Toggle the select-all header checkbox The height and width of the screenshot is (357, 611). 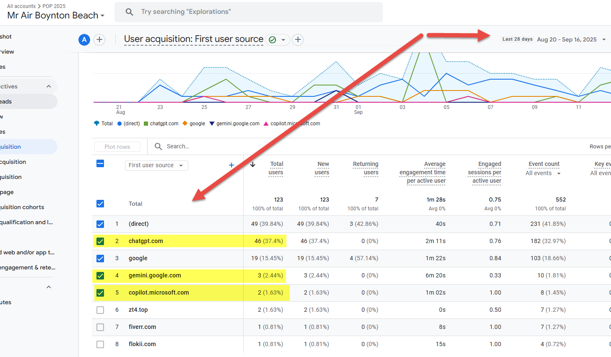100,163
